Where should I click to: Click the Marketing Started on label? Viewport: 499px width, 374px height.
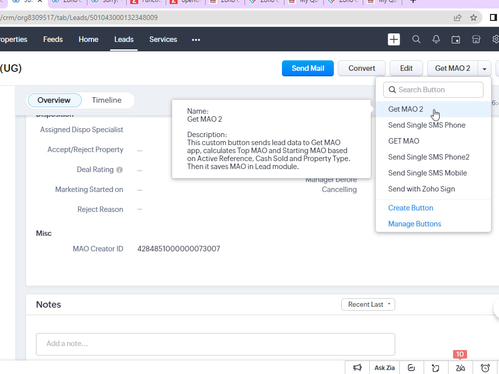[89, 189]
